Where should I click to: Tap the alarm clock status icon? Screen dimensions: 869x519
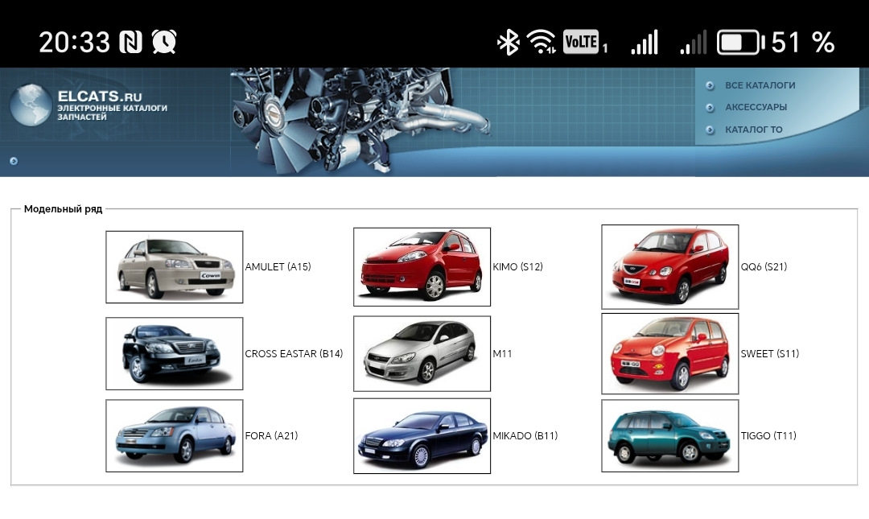[164, 42]
